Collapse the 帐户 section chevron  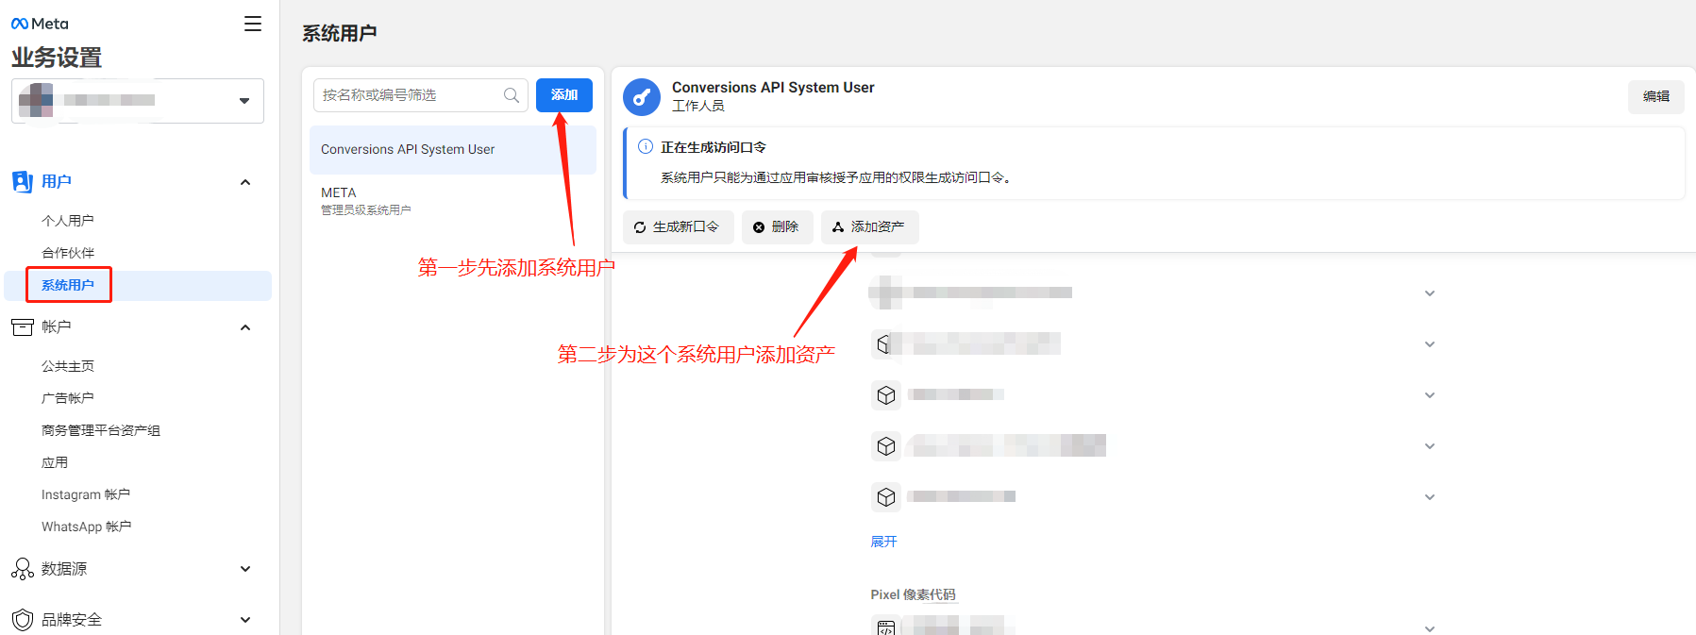(x=245, y=327)
